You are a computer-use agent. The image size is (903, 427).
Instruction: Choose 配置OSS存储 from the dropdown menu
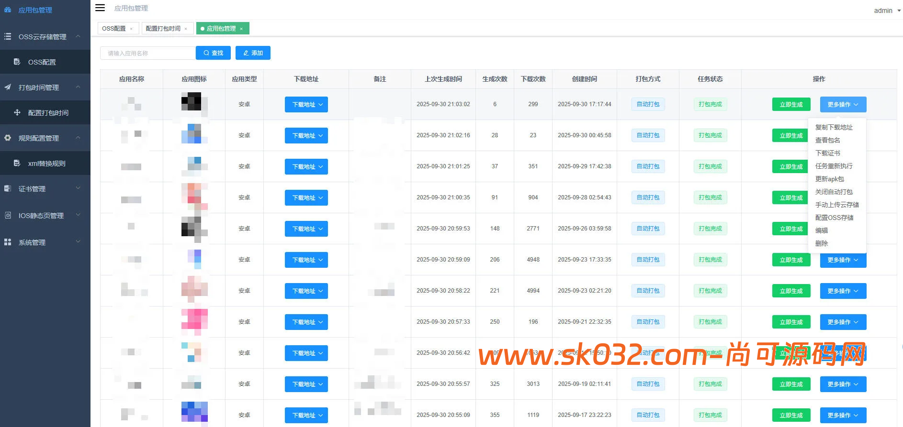[835, 218]
